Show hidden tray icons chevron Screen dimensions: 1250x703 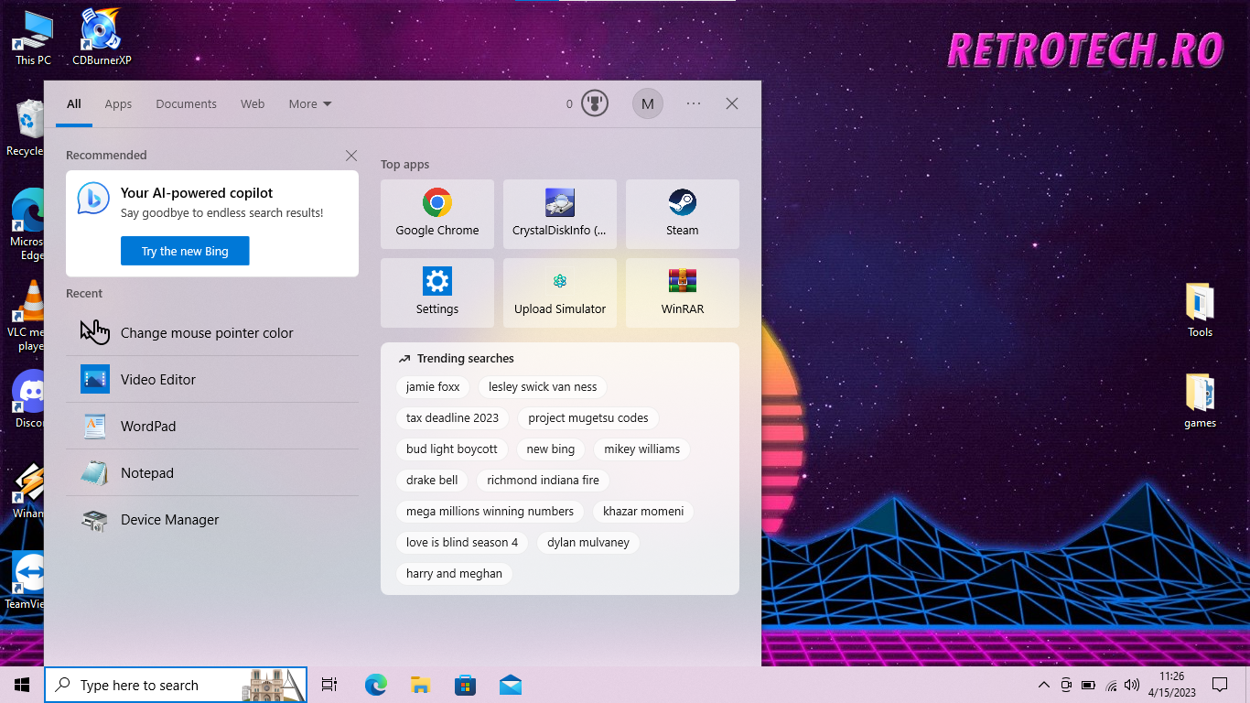point(1043,685)
